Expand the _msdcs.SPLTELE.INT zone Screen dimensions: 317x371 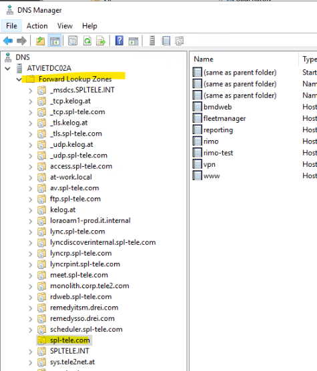pos(30,90)
